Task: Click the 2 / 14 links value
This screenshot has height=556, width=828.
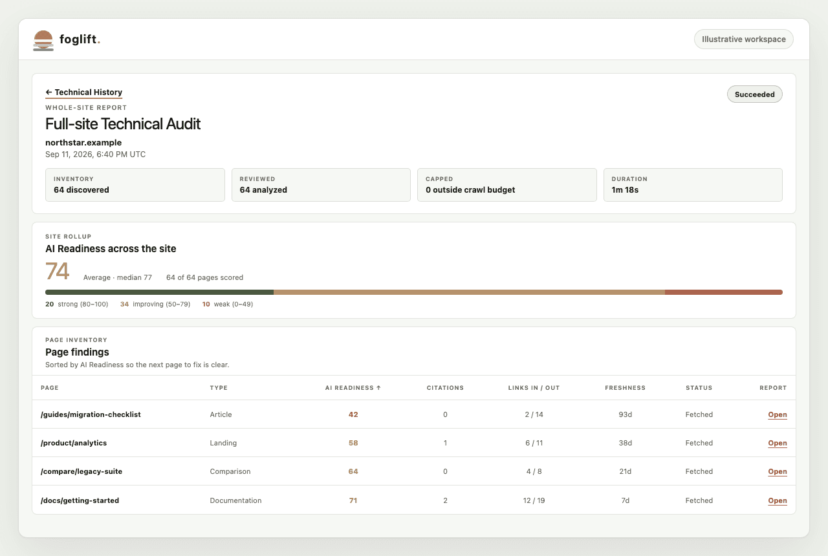Action: tap(534, 414)
